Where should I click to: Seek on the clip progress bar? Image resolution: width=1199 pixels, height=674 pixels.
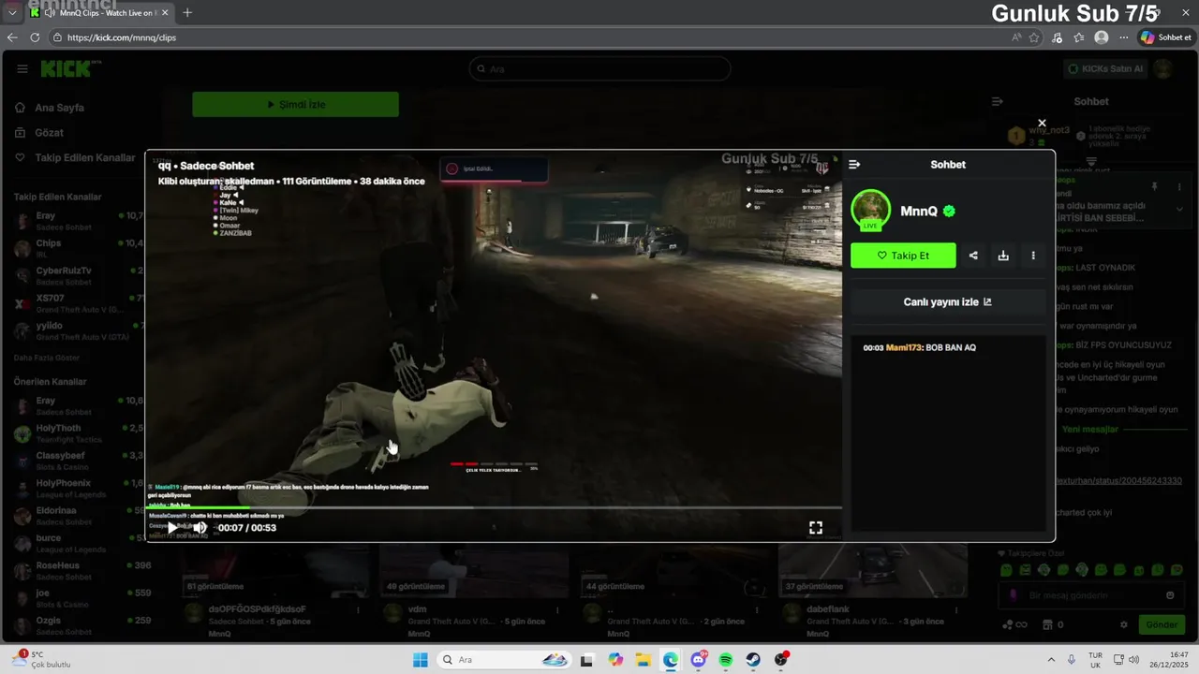coord(494,508)
